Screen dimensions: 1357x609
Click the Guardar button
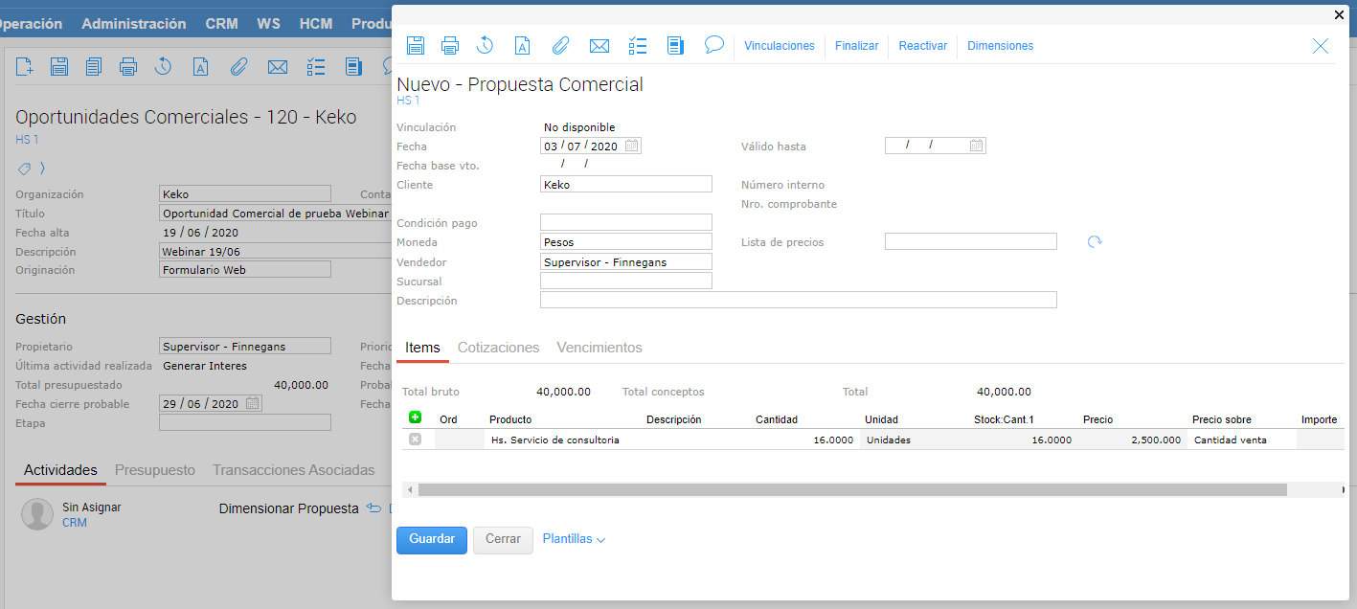(432, 539)
